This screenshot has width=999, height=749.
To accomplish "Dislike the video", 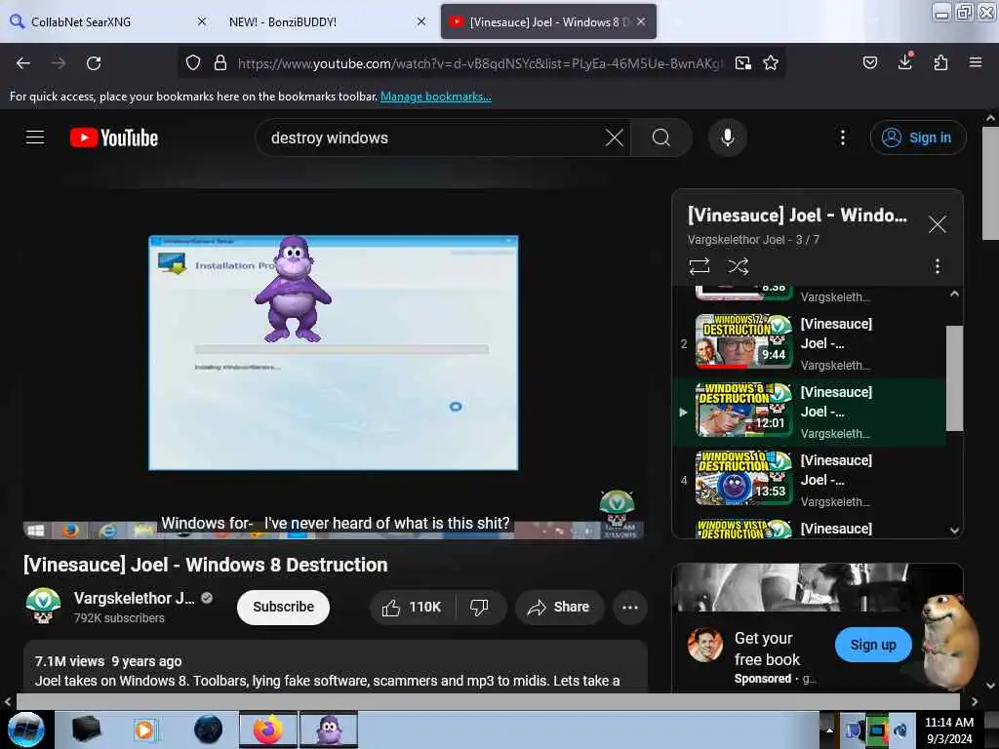I will coord(480,608).
